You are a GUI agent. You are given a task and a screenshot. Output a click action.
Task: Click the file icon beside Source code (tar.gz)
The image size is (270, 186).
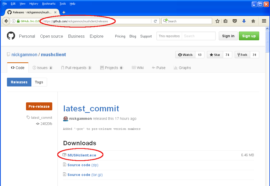pyautogui.click(x=65, y=174)
